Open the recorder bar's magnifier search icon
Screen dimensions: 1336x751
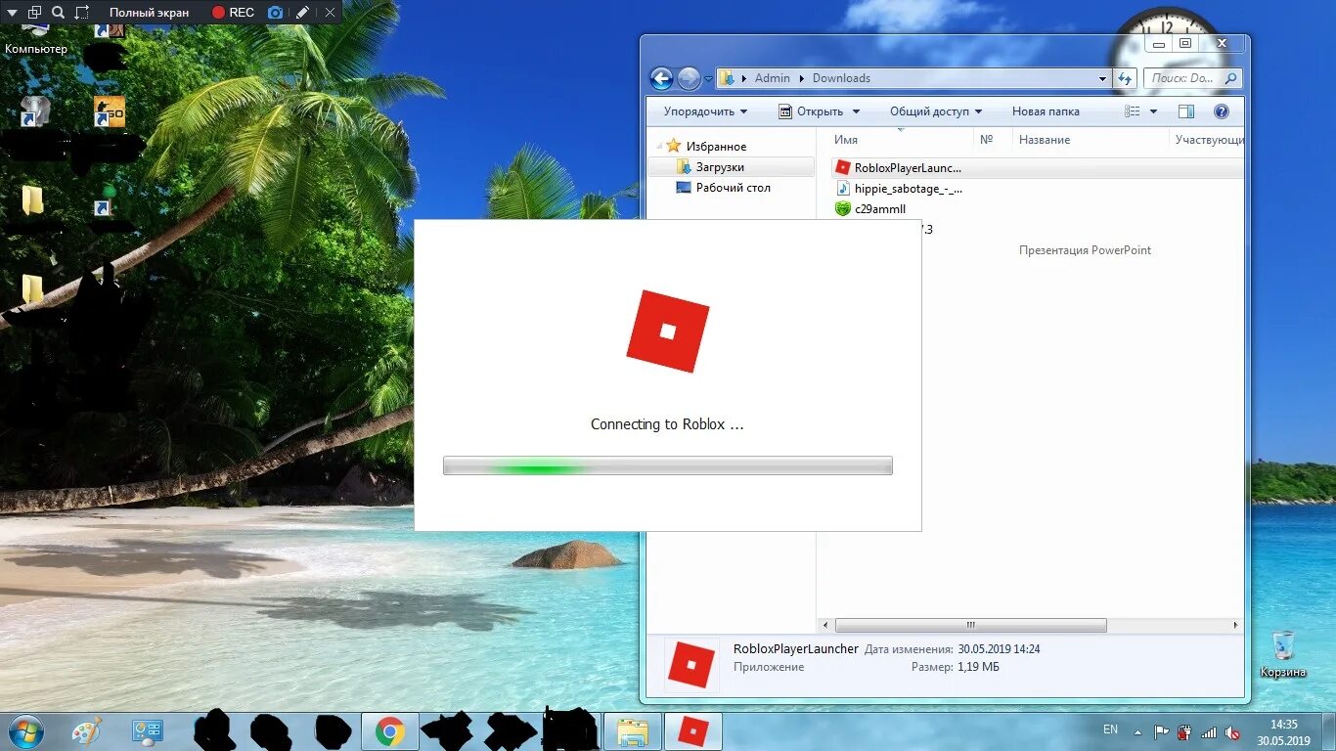point(58,13)
